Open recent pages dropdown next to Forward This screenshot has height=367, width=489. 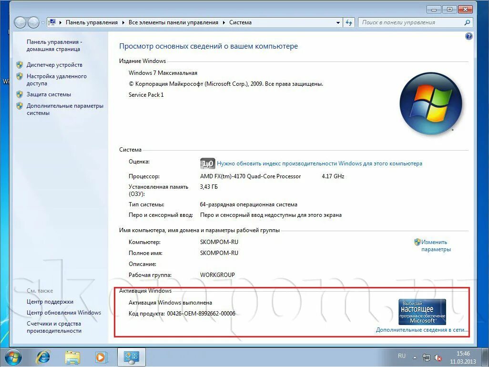43,23
